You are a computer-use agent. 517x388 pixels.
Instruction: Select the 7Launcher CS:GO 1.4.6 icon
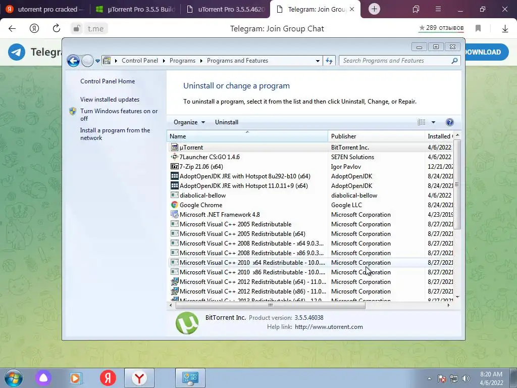pos(174,157)
